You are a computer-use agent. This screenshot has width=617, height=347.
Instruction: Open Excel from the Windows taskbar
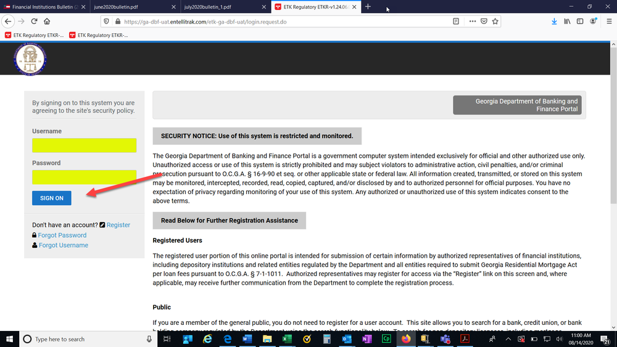tap(287, 339)
